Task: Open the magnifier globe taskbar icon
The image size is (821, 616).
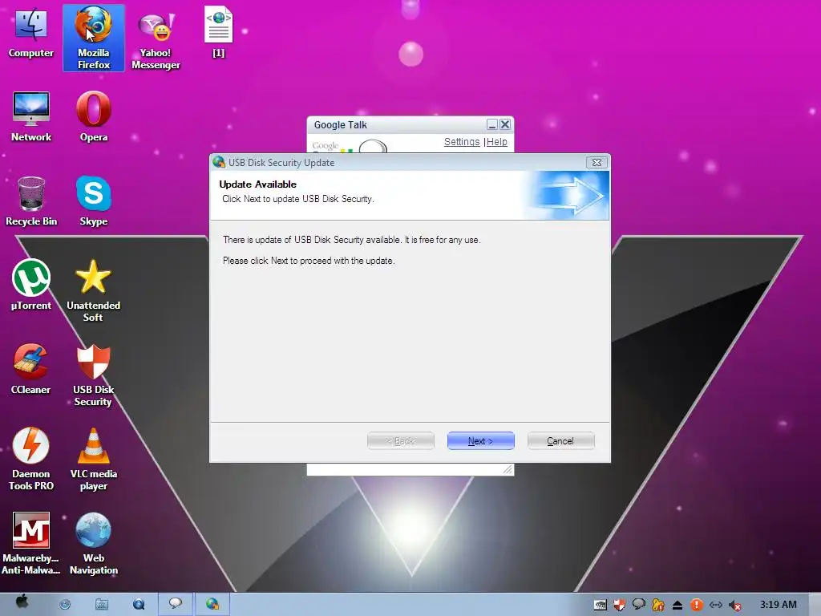Action: [139, 605]
